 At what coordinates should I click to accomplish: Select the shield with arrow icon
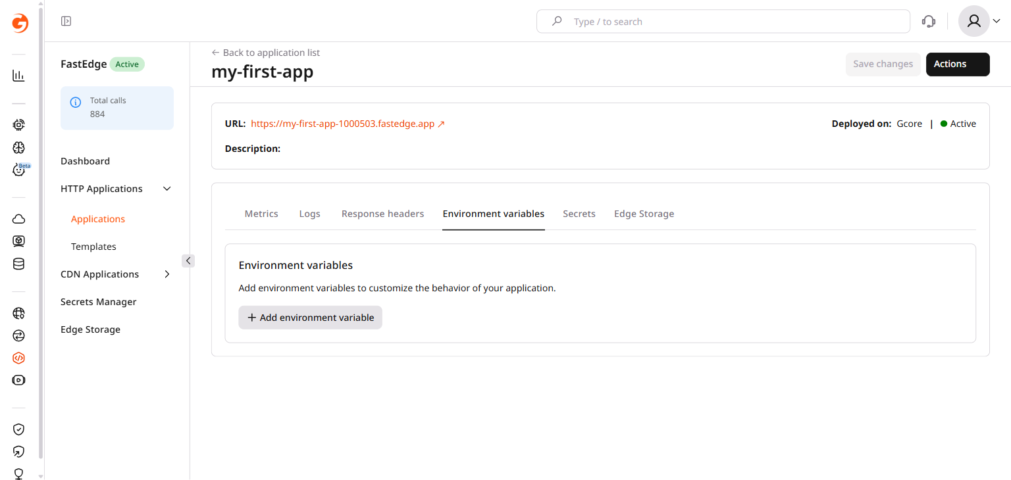[19, 452]
